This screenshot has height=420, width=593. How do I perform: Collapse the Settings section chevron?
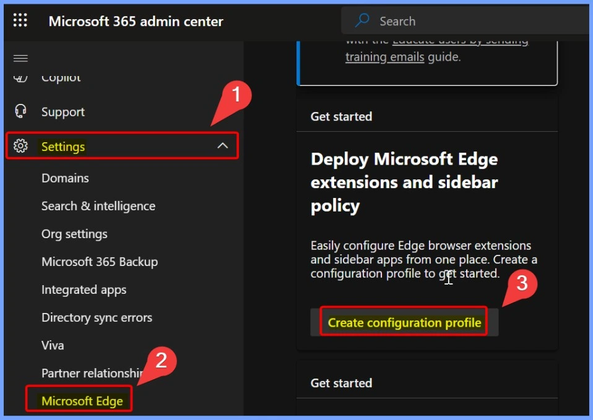tap(223, 145)
